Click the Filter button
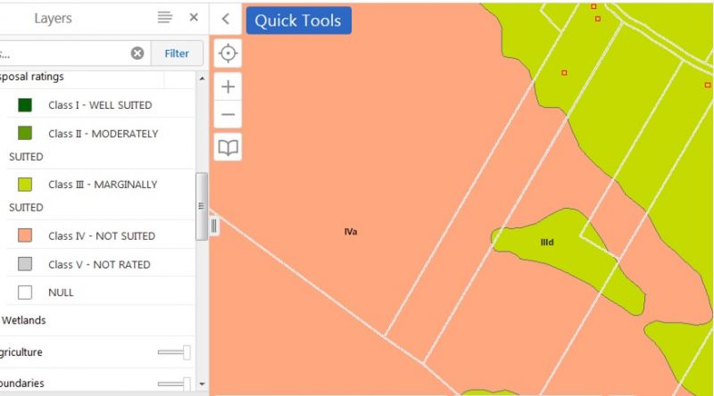This screenshot has height=396, width=714. [x=177, y=54]
